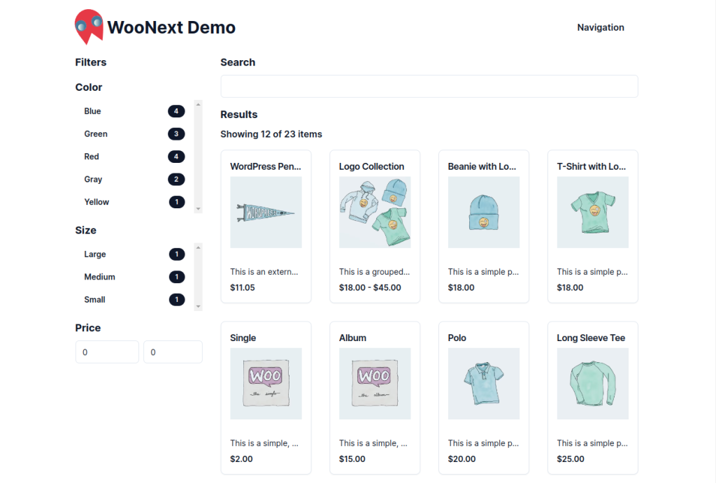Viewport: 716px width, 483px height.
Task: Click the Beanie with Logo image
Action: 484,212
